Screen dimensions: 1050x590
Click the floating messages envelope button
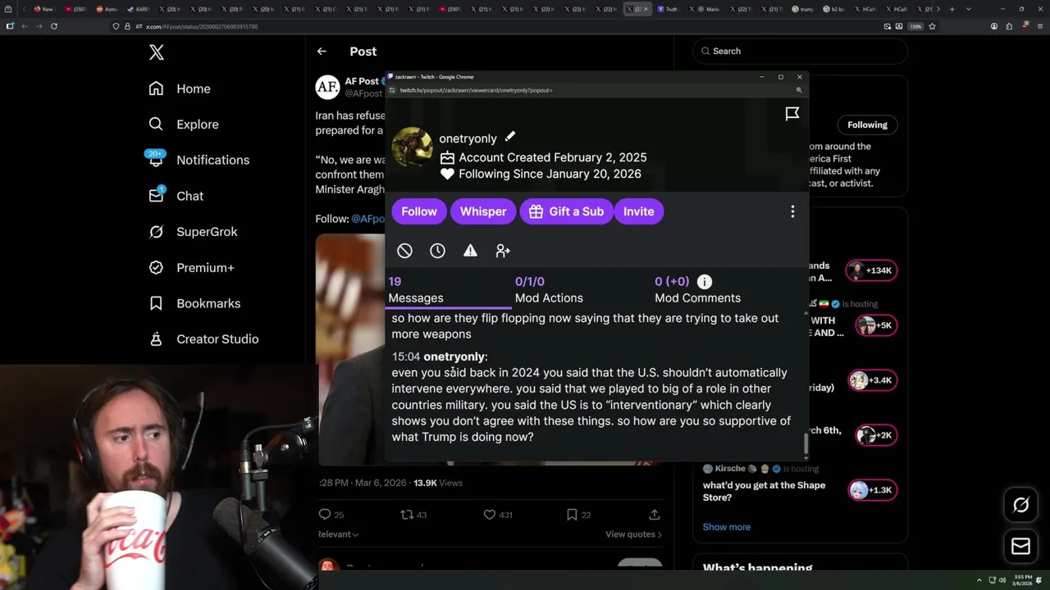(1020, 546)
